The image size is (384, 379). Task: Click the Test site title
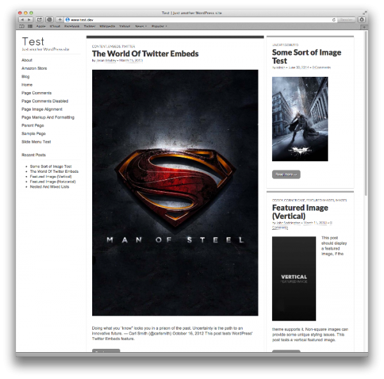pos(33,42)
